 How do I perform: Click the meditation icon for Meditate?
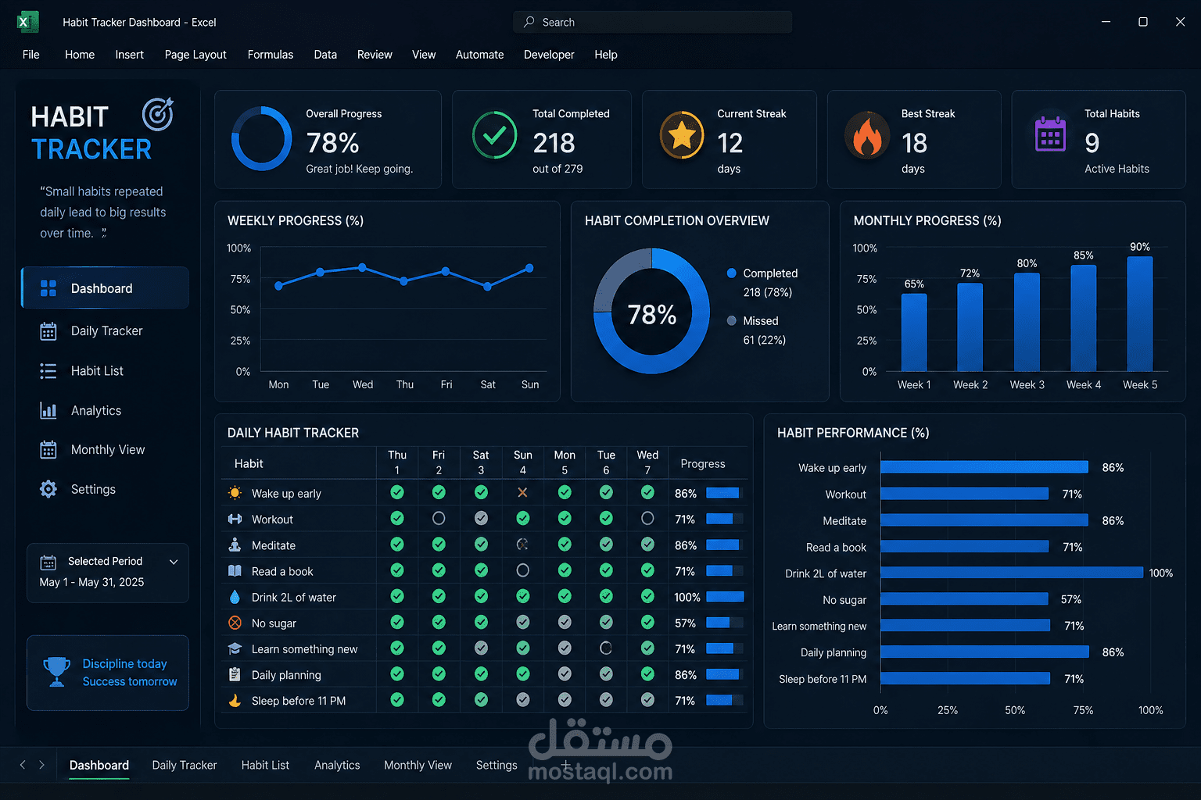pyautogui.click(x=235, y=545)
